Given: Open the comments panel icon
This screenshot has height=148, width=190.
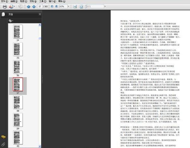Looking at the screenshot, I should click(x=3, y=137).
